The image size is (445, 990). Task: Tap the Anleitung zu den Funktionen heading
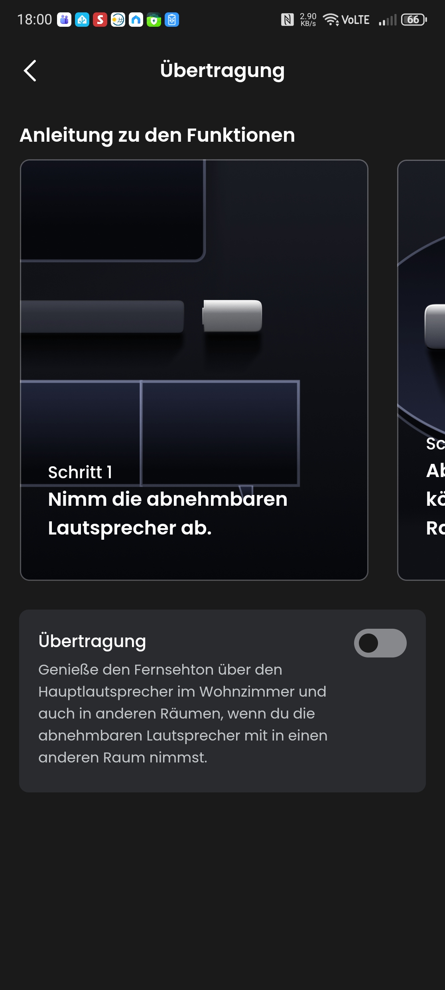tap(158, 135)
